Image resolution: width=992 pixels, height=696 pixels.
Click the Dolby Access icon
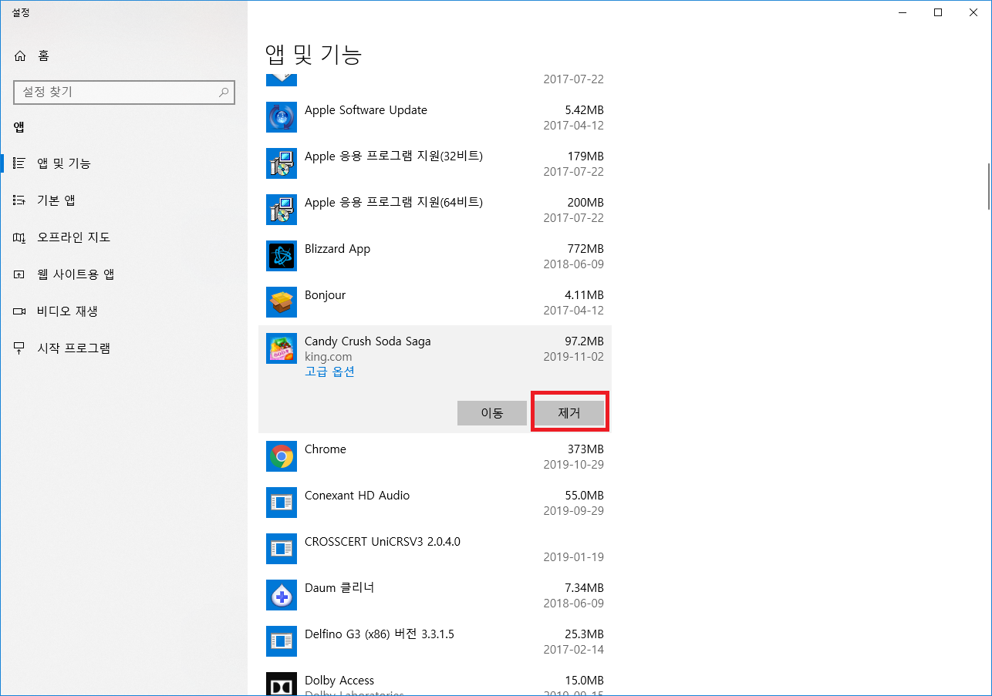coord(281,684)
